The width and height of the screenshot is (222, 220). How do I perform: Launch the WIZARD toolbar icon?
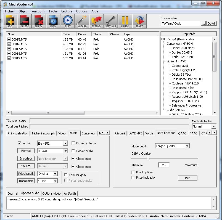tap(82, 21)
